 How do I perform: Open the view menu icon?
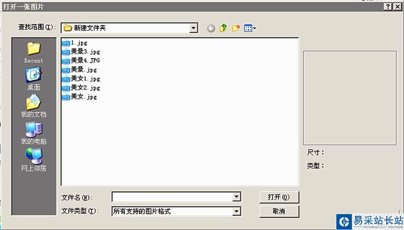coord(249,28)
